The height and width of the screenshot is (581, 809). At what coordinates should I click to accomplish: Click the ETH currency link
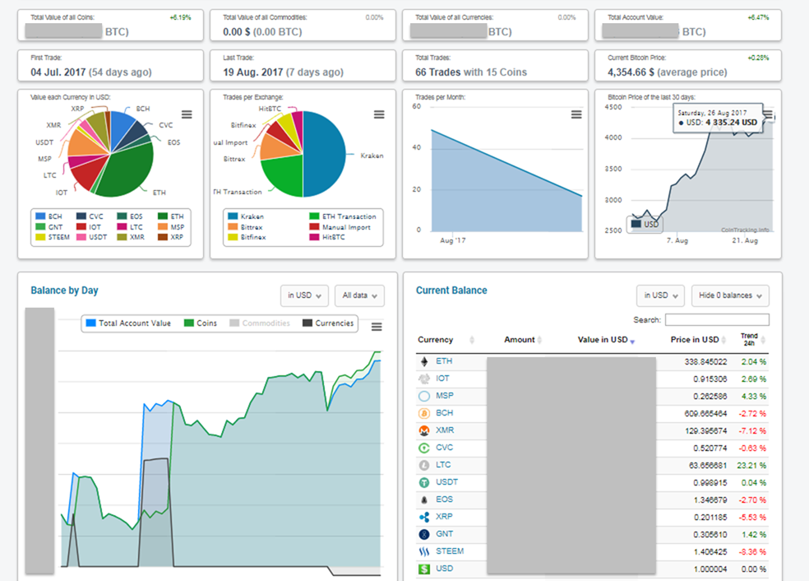[x=444, y=361]
